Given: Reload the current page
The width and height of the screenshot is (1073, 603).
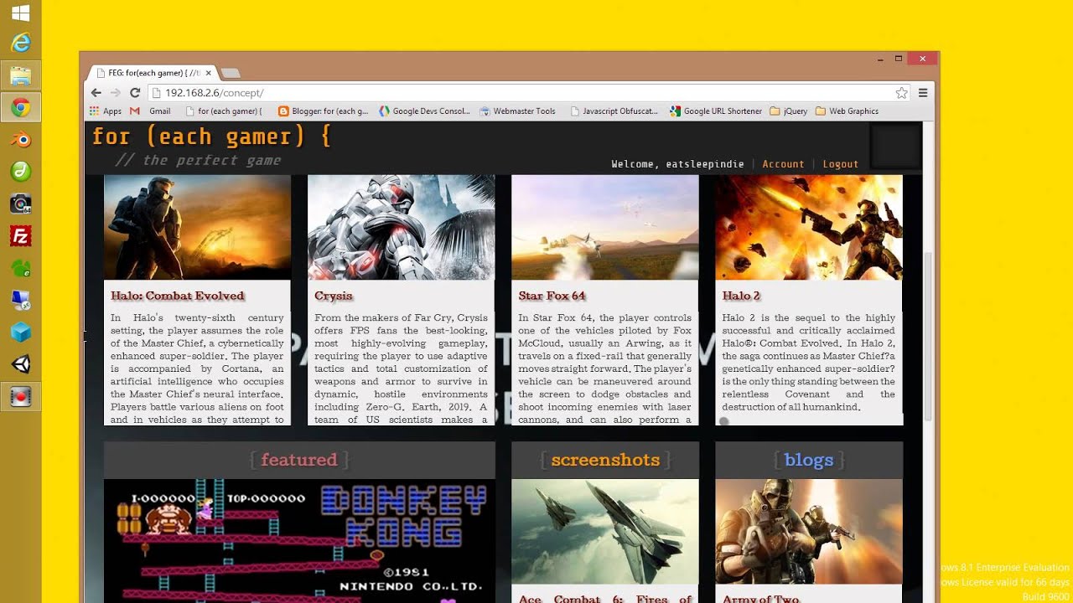Looking at the screenshot, I should [135, 93].
